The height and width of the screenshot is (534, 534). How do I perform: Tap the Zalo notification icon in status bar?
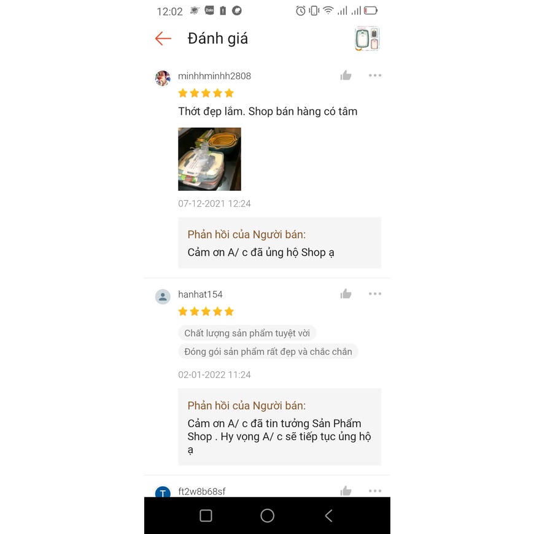(x=209, y=10)
